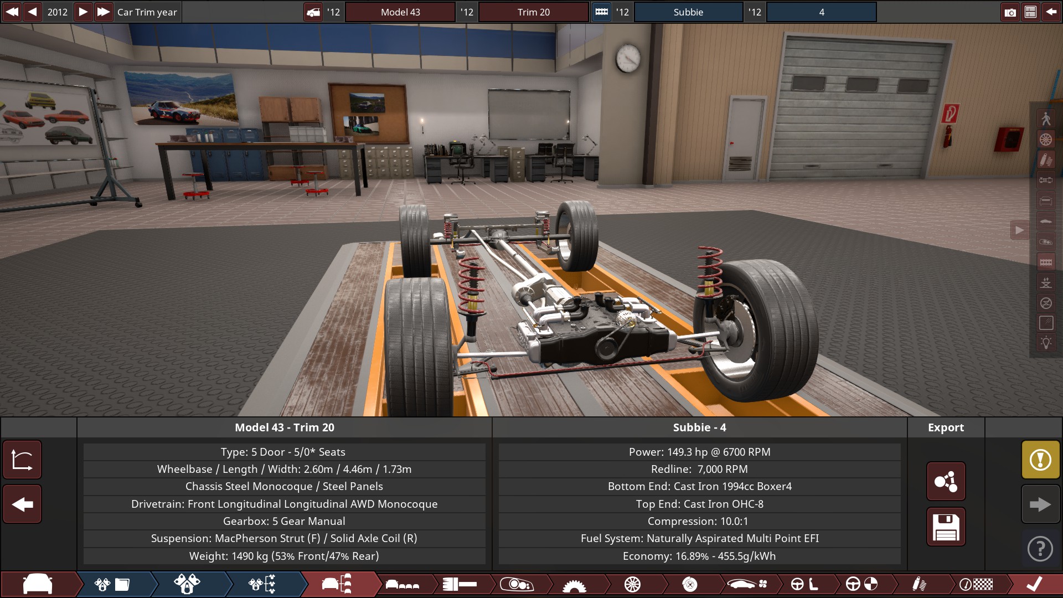Toggle drivetrain visibility in the side panel
The height and width of the screenshot is (598, 1063).
point(1046,180)
